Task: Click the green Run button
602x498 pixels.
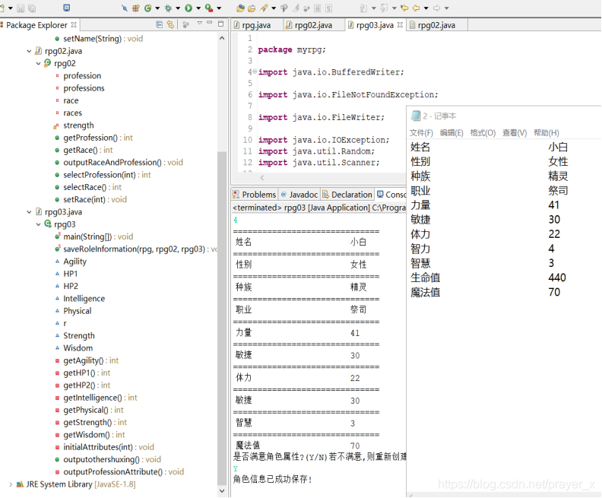Action: click(x=189, y=8)
